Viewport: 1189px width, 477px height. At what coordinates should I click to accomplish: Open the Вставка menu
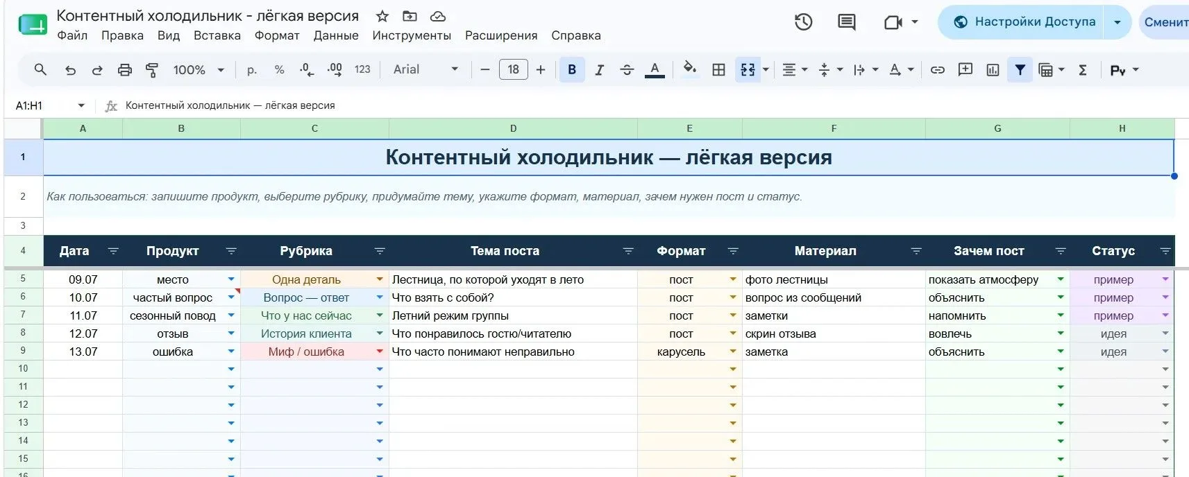click(217, 35)
